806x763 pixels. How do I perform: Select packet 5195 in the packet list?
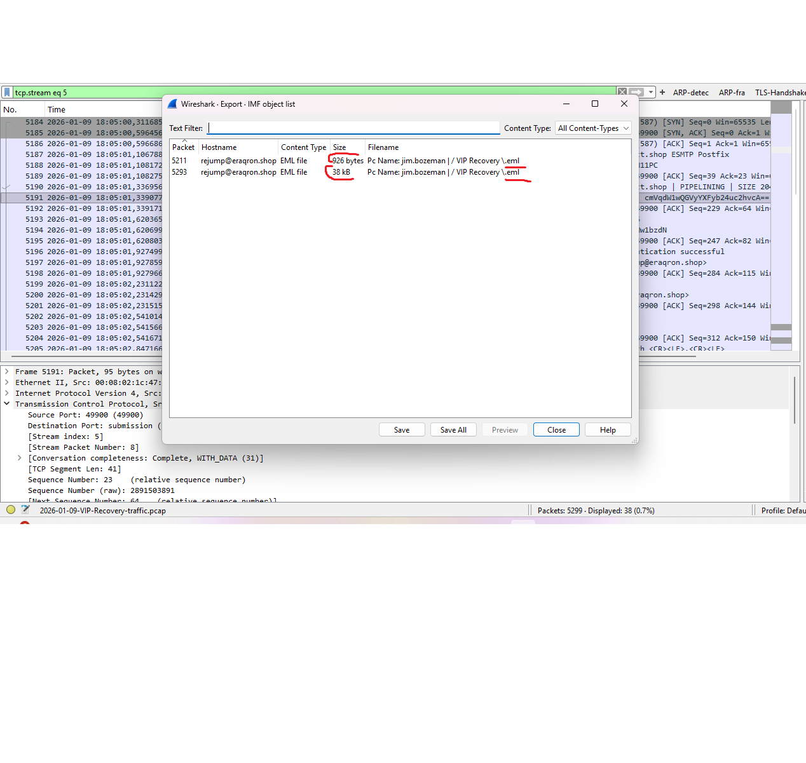tap(81, 241)
